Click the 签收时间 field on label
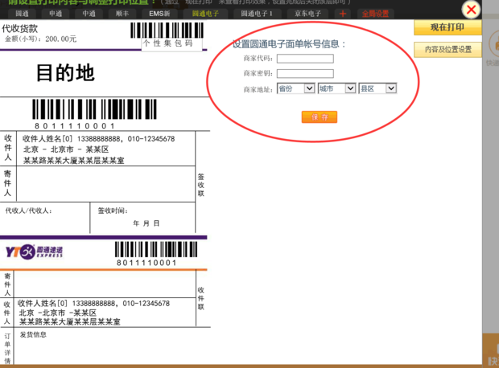This screenshot has height=368, width=499. click(113, 211)
